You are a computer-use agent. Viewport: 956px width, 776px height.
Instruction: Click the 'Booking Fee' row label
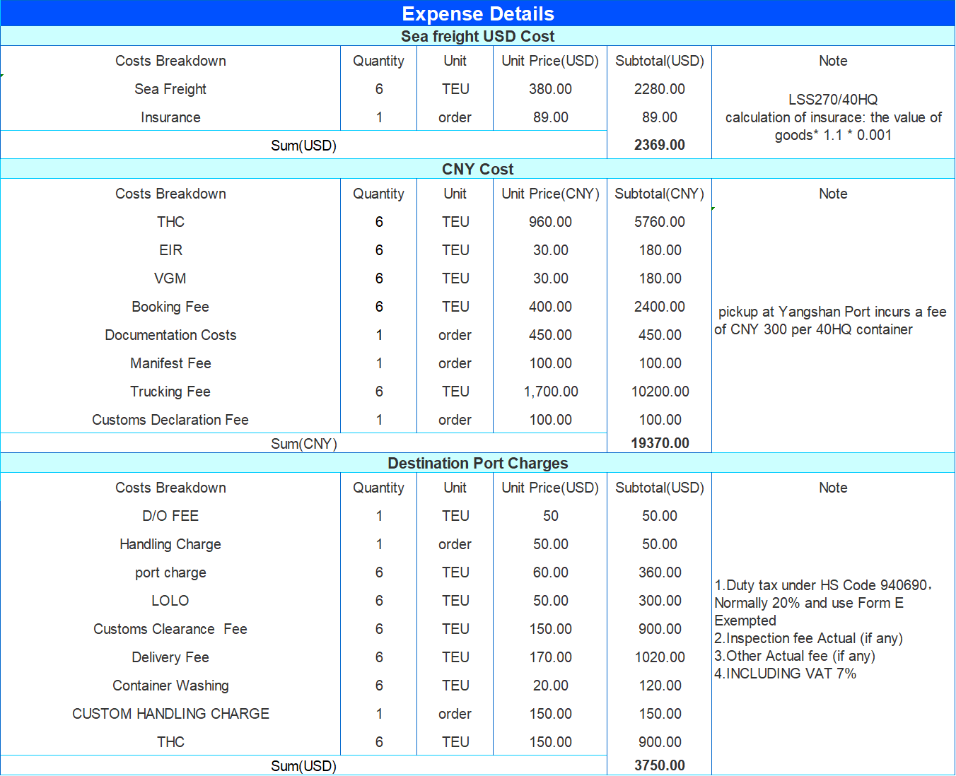click(x=170, y=307)
